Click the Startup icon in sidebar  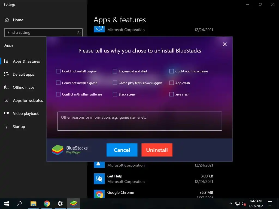tap(7, 126)
